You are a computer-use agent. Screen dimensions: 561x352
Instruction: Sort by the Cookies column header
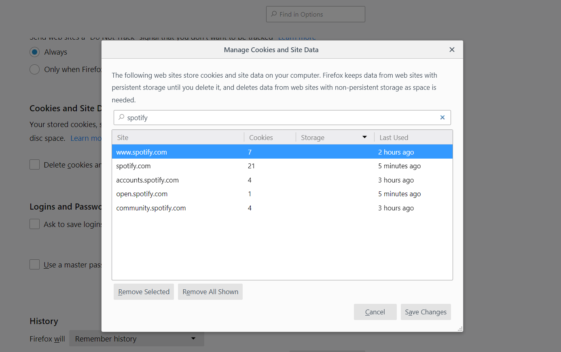[x=269, y=138]
